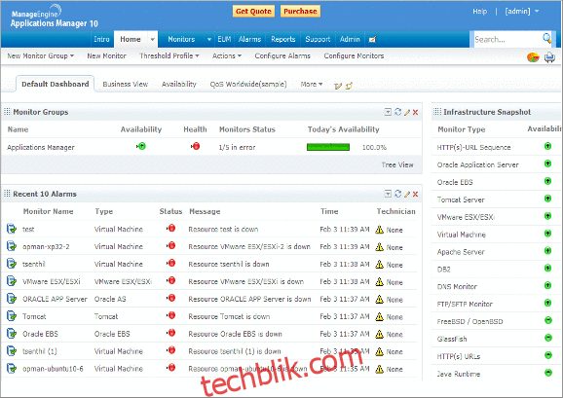Expand the New Monitor Group dropdown

click(41, 55)
